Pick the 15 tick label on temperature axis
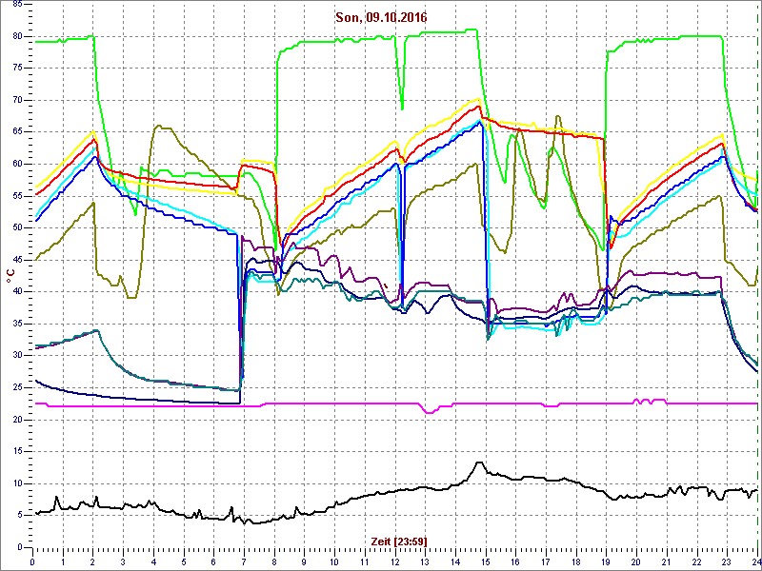Screen dimensions: 762x571 16,451
